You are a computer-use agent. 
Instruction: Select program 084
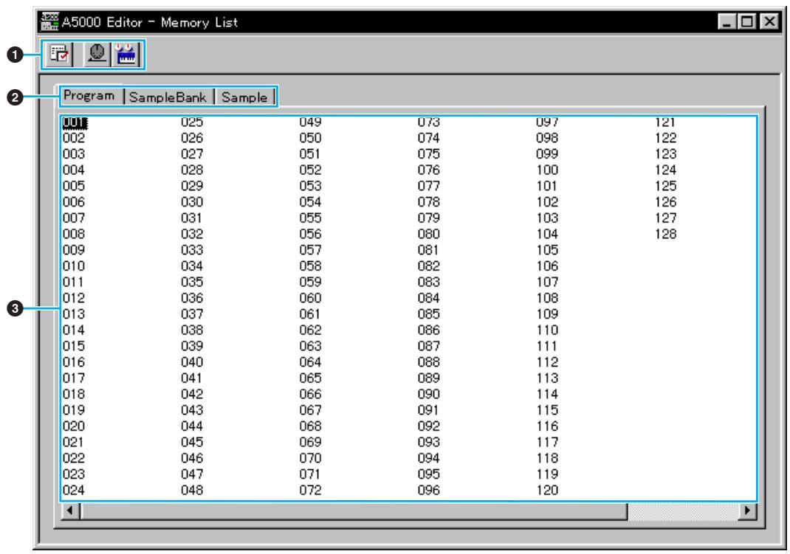pyautogui.click(x=429, y=298)
